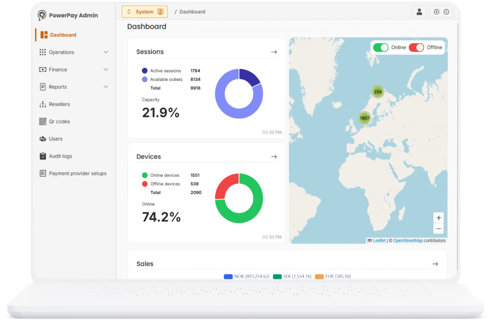
Task: Click the 1907 map cluster marker
Action: pos(364,118)
